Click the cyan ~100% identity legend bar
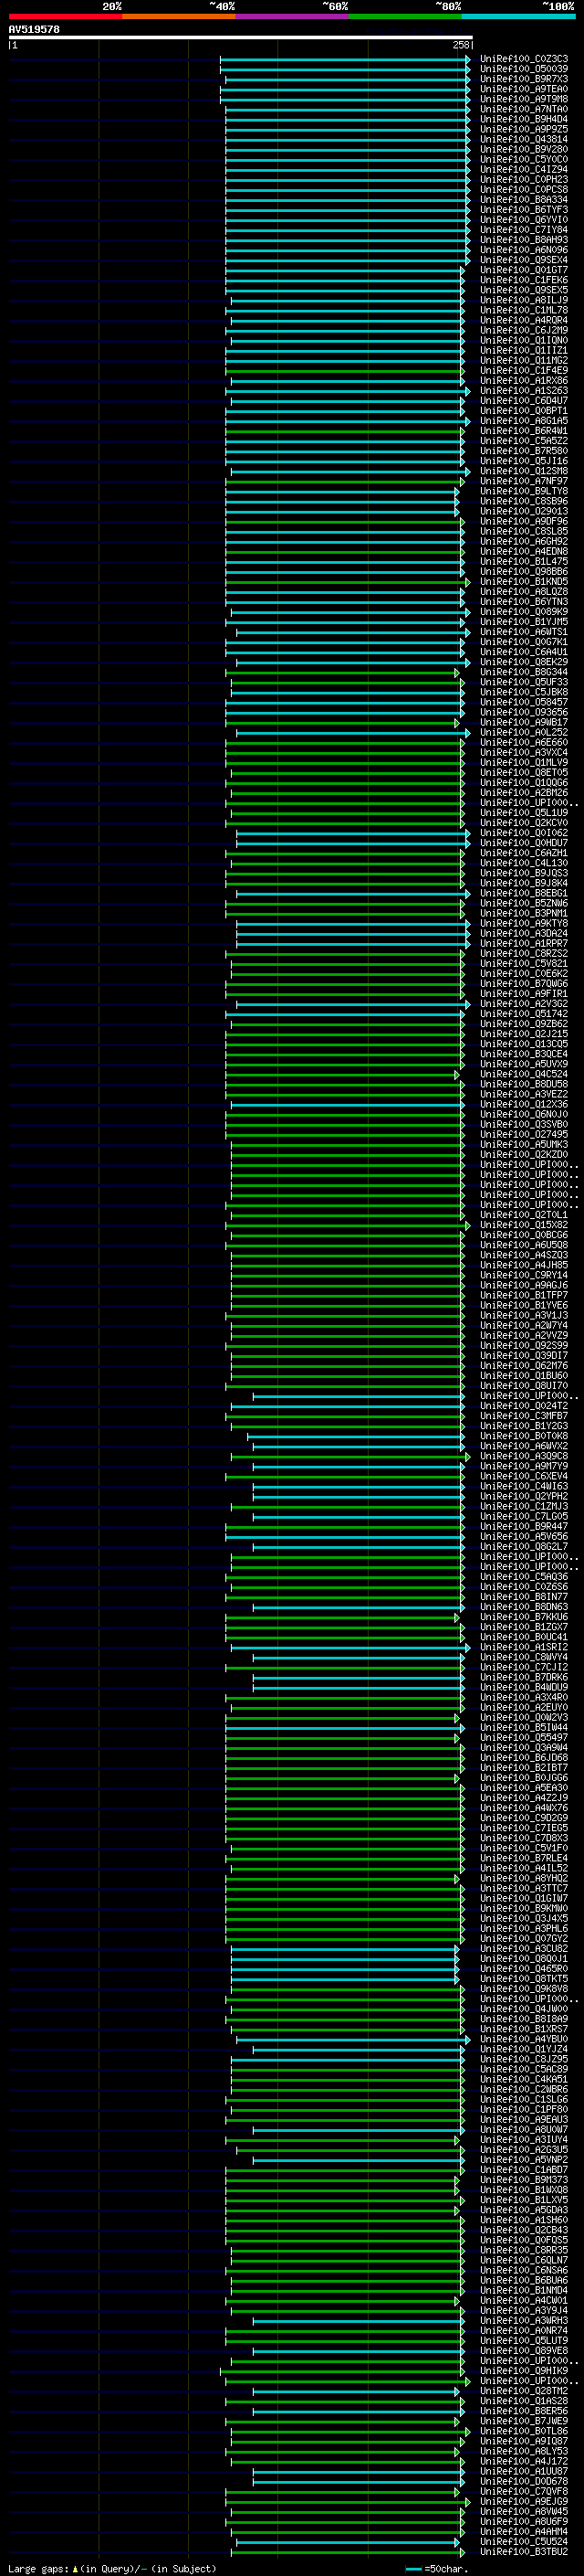Viewport: 584px width, 2576px height. [518, 16]
